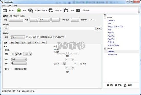Click the Activity Log terminal icon
The image size is (141, 95).
[78, 11]
